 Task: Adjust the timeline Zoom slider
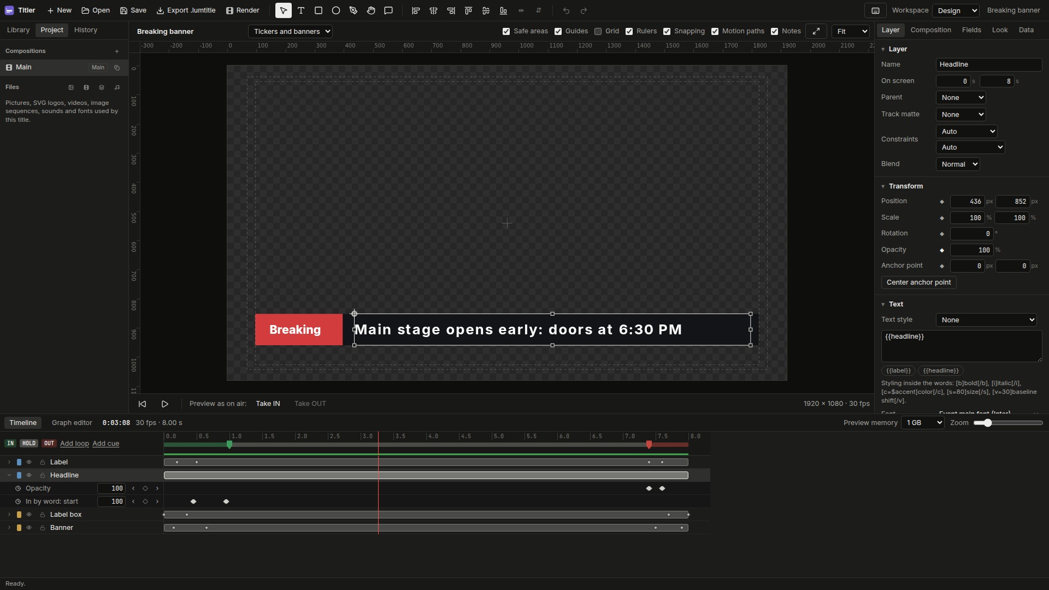[x=1008, y=423]
